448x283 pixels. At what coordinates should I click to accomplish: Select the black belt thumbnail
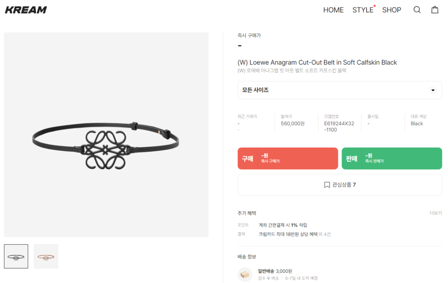click(16, 256)
